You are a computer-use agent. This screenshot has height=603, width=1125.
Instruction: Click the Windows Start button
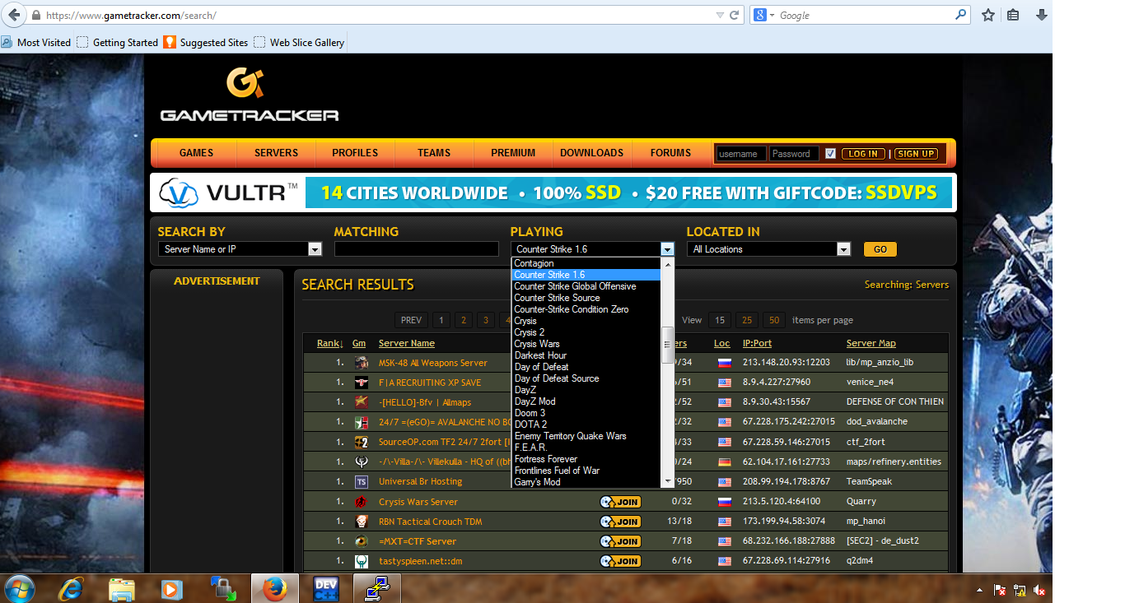click(x=20, y=589)
